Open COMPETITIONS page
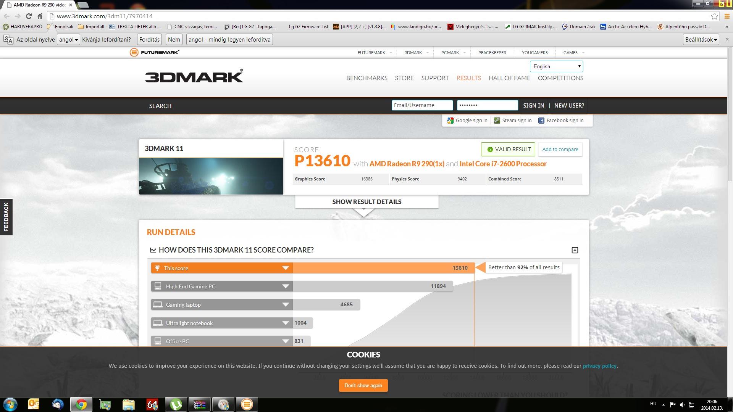 560,78
